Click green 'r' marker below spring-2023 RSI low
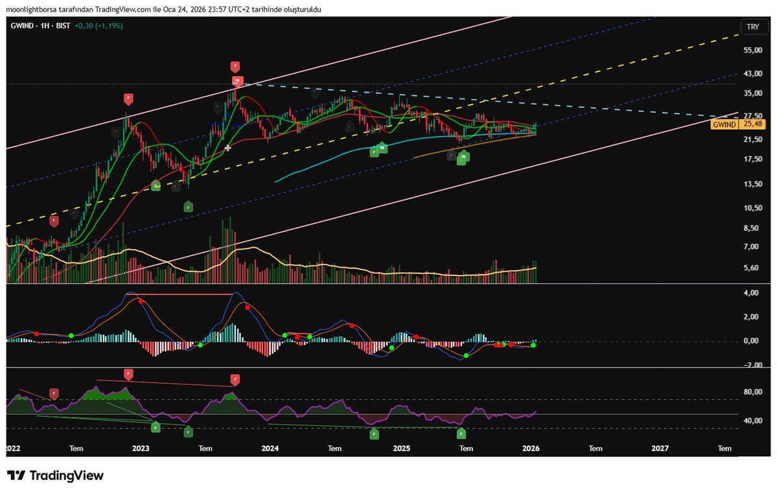The width and height of the screenshot is (777, 494). pos(188,432)
